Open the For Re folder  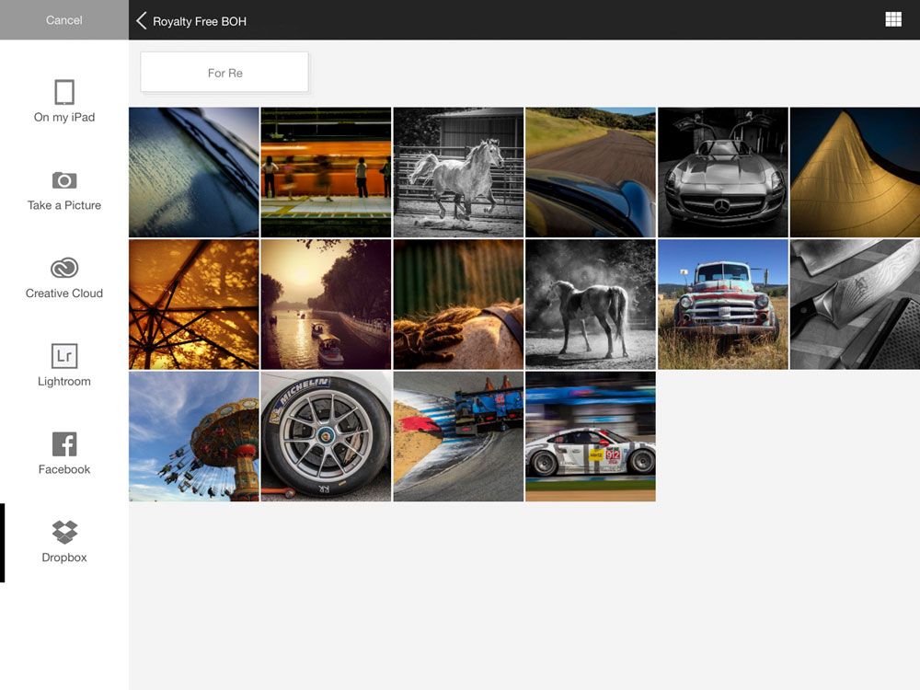(x=224, y=73)
